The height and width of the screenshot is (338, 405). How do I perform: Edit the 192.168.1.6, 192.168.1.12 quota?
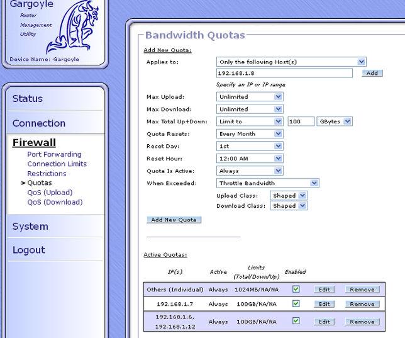coord(324,322)
